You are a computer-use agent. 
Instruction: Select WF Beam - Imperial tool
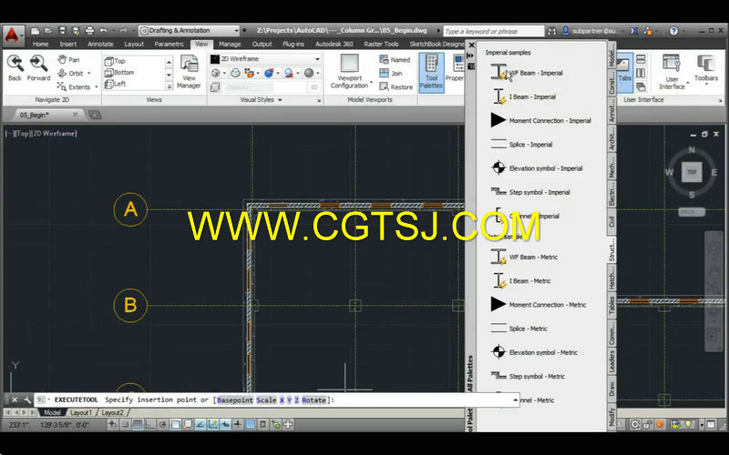click(527, 73)
